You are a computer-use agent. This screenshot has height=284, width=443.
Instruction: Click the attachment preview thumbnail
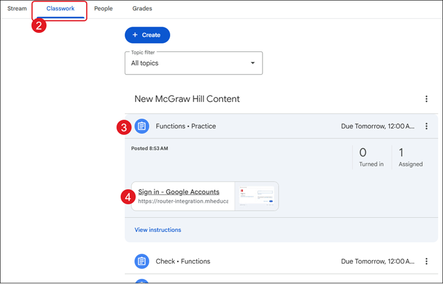(256, 196)
